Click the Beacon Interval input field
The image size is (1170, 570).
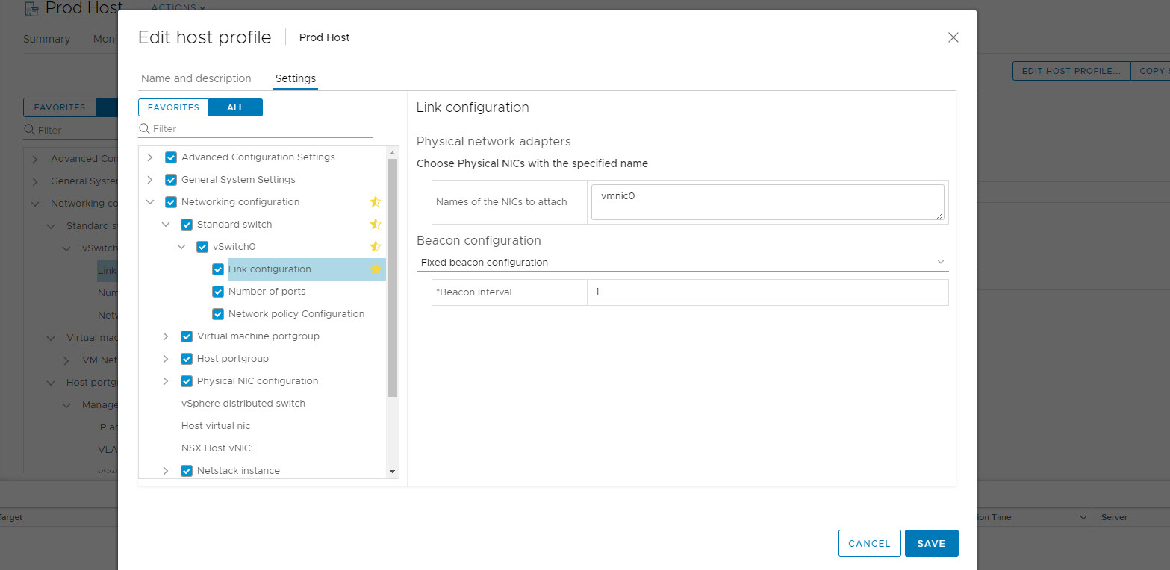767,292
